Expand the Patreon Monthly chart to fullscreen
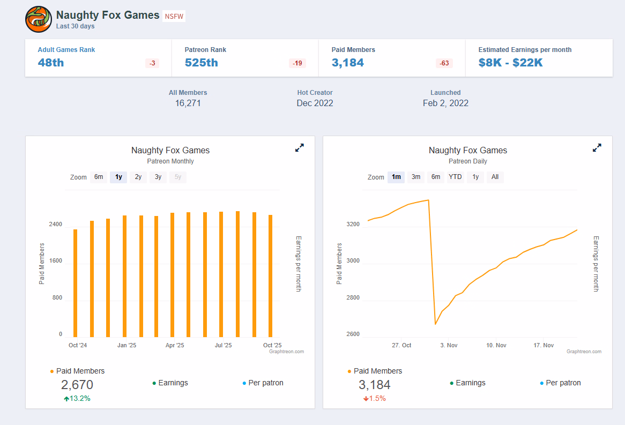 point(300,148)
